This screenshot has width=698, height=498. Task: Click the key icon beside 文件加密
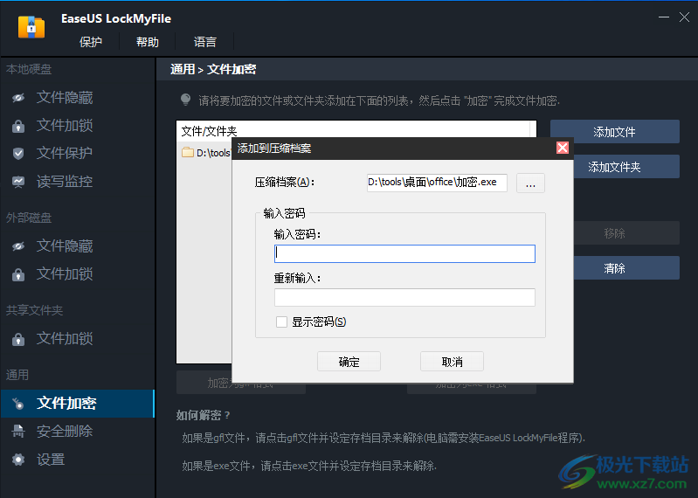[x=18, y=404]
